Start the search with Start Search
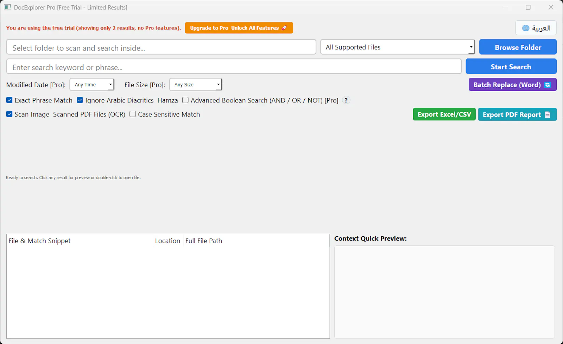The image size is (563, 344). (x=511, y=67)
